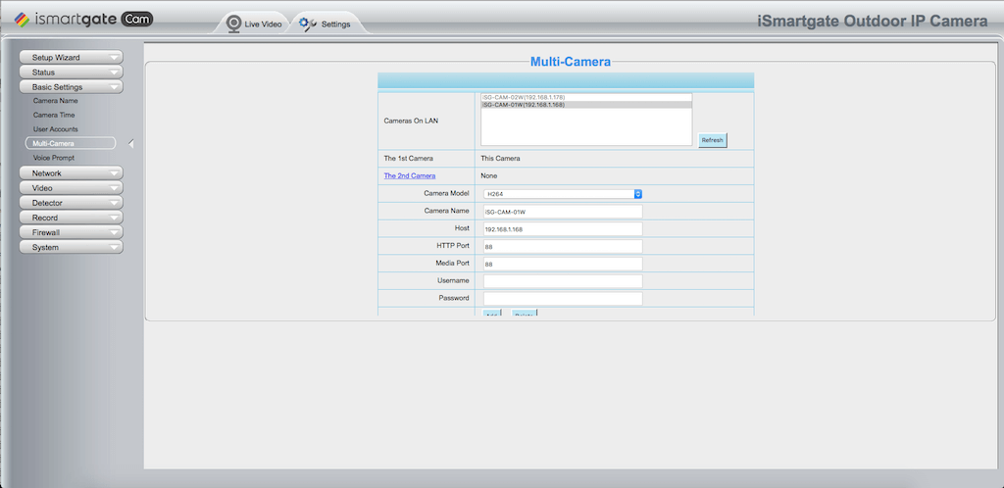Open Voice Prompt settings

(x=54, y=158)
